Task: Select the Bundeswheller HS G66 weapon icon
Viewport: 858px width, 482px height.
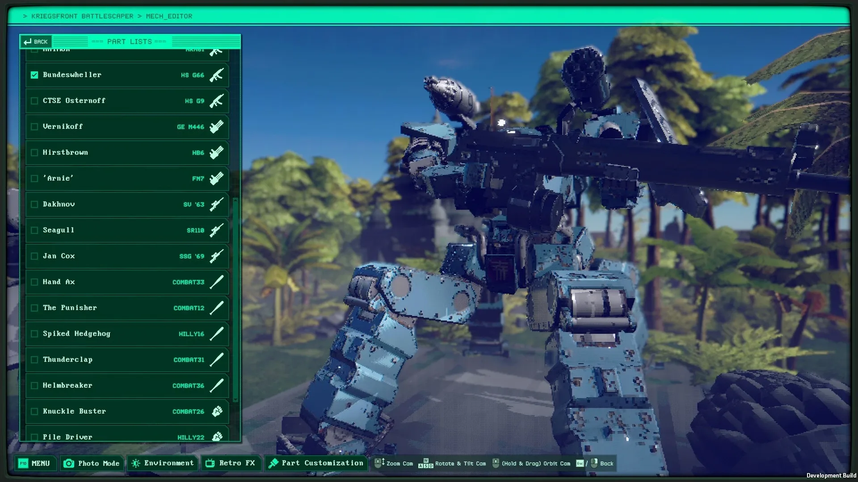Action: (216, 75)
